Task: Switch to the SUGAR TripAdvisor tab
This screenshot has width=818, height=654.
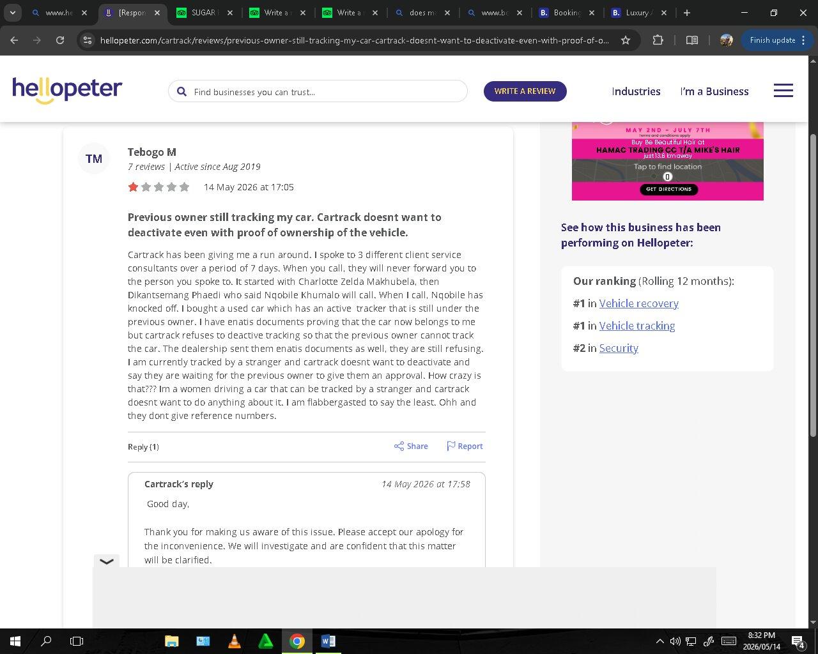Action: pos(204,13)
